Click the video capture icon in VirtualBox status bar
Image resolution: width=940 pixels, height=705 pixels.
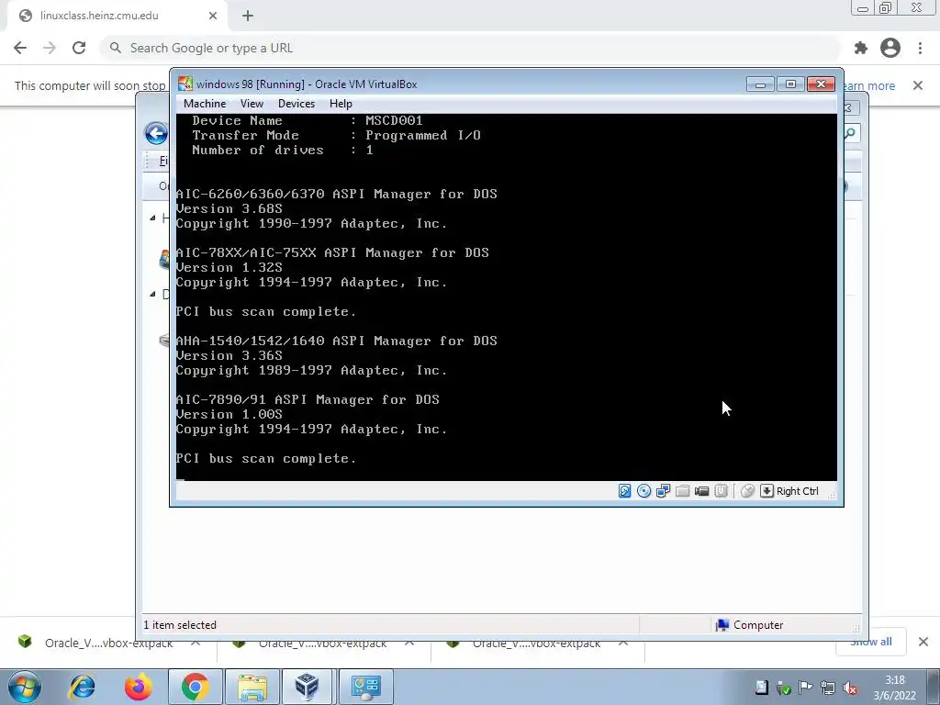pos(701,491)
